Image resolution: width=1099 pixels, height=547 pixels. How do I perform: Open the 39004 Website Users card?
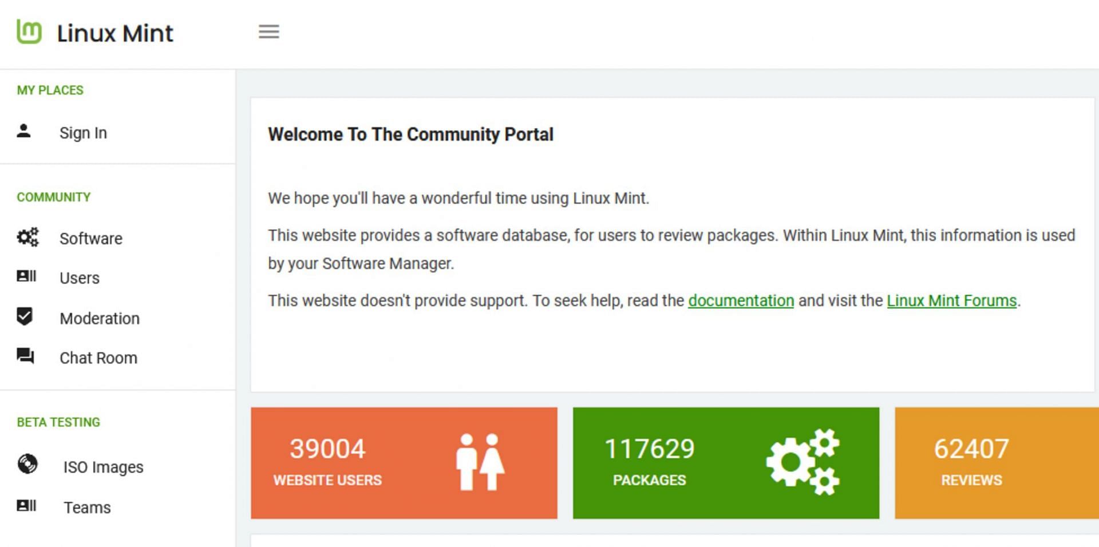coord(404,463)
